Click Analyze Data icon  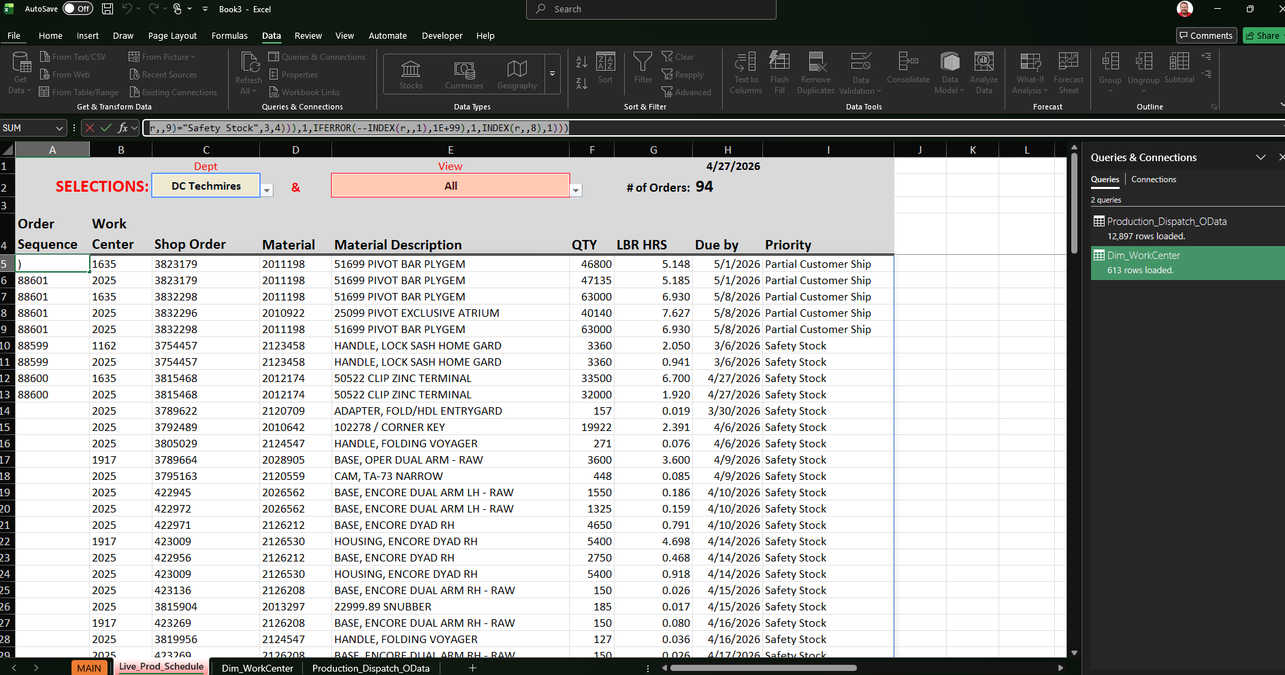(x=983, y=73)
